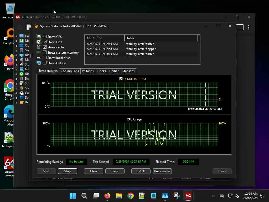The image size is (269, 202).
Task: Click the Report page icon in AIDA64 toolbar
Action: point(29,27)
